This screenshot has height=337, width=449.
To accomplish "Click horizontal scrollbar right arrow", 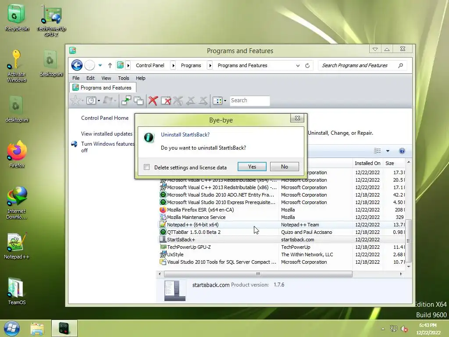I will 401,274.
